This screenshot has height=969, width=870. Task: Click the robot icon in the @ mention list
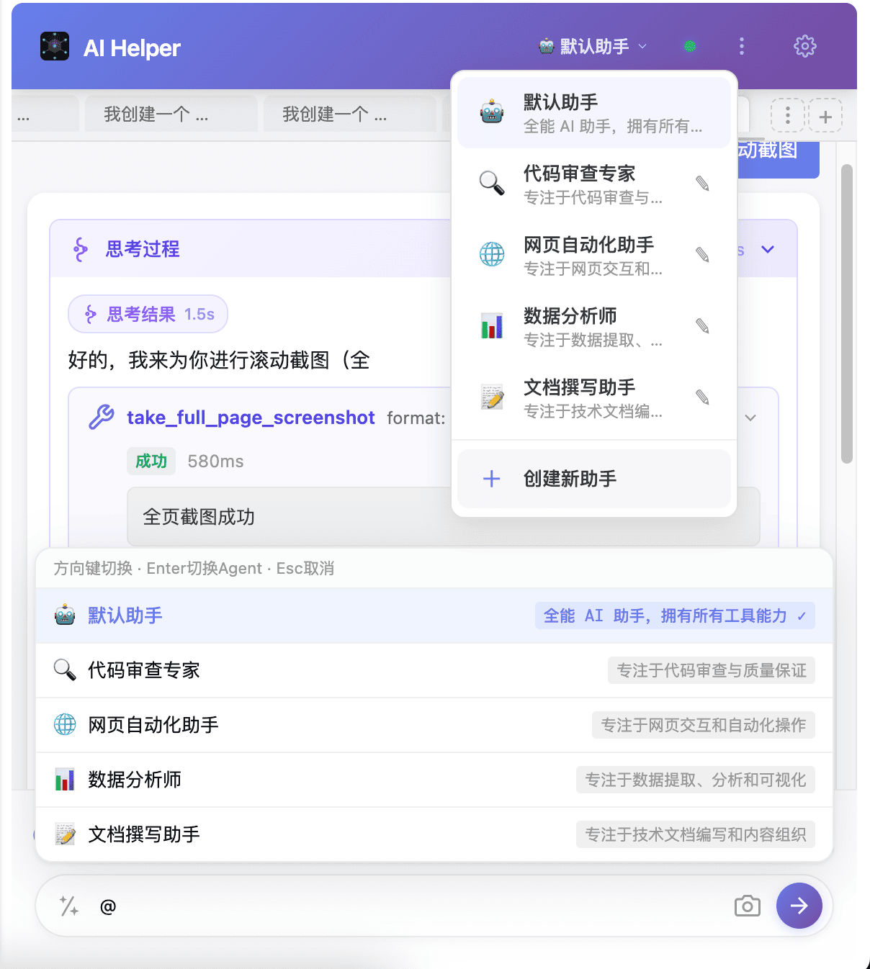click(x=65, y=616)
